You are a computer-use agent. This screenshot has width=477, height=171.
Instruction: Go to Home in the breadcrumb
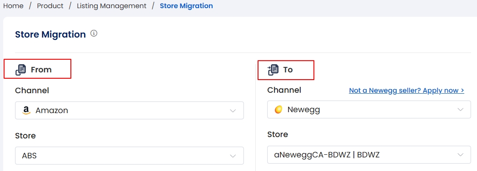click(x=13, y=6)
